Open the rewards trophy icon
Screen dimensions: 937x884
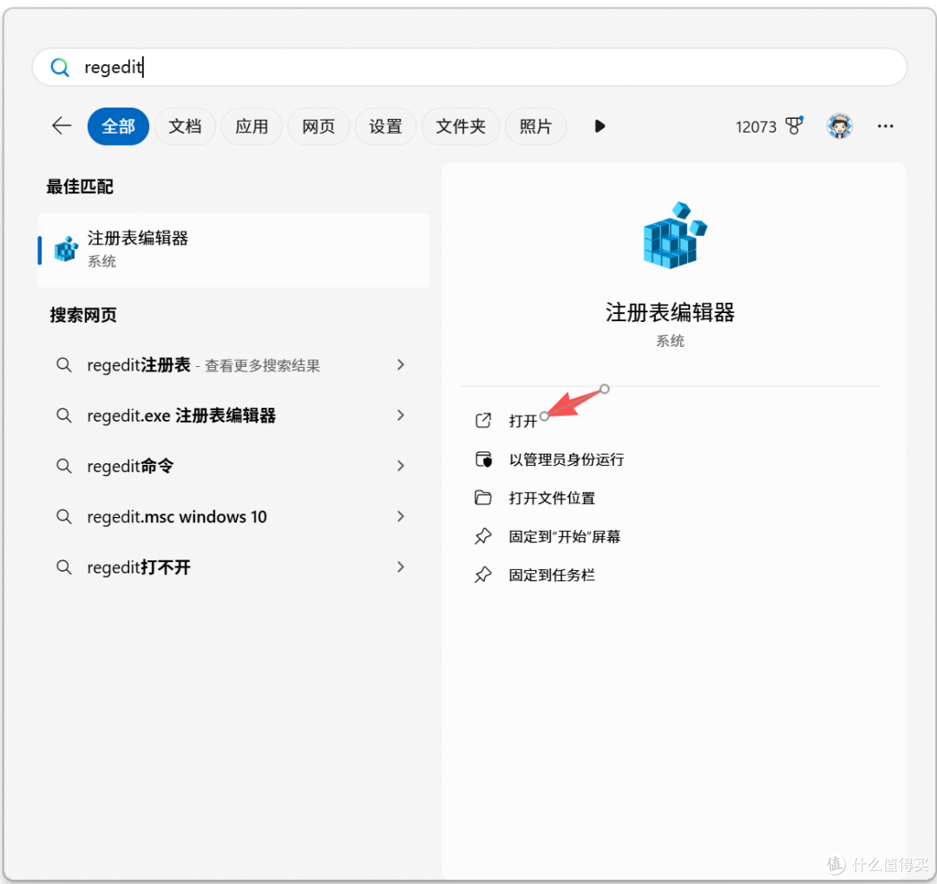[794, 126]
